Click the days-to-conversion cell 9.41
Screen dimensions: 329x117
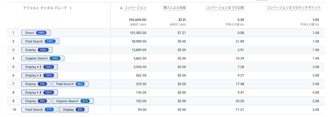point(241,92)
